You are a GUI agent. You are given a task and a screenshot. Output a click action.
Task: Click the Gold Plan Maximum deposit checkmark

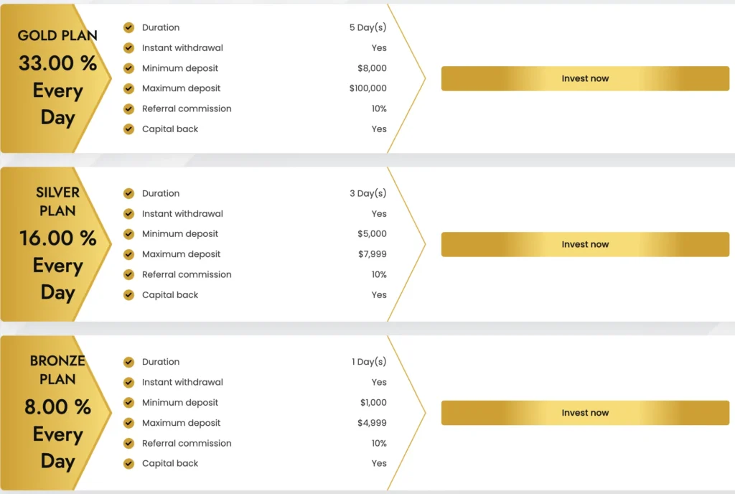(x=129, y=88)
